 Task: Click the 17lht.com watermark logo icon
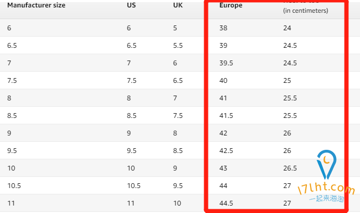coord(326,164)
